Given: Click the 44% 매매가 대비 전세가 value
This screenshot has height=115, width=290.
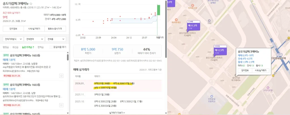Looking at the screenshot, I should point(146,49).
